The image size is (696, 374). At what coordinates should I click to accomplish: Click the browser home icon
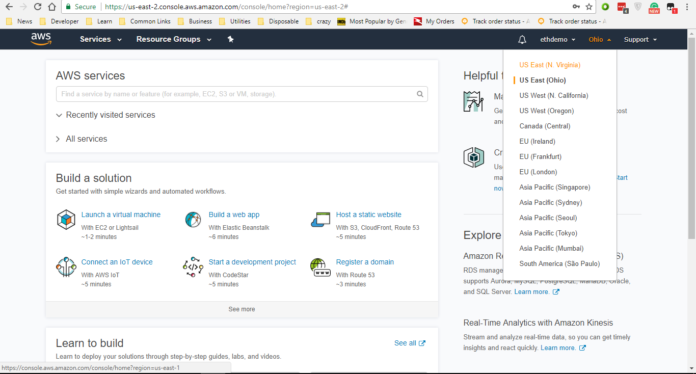[51, 7]
